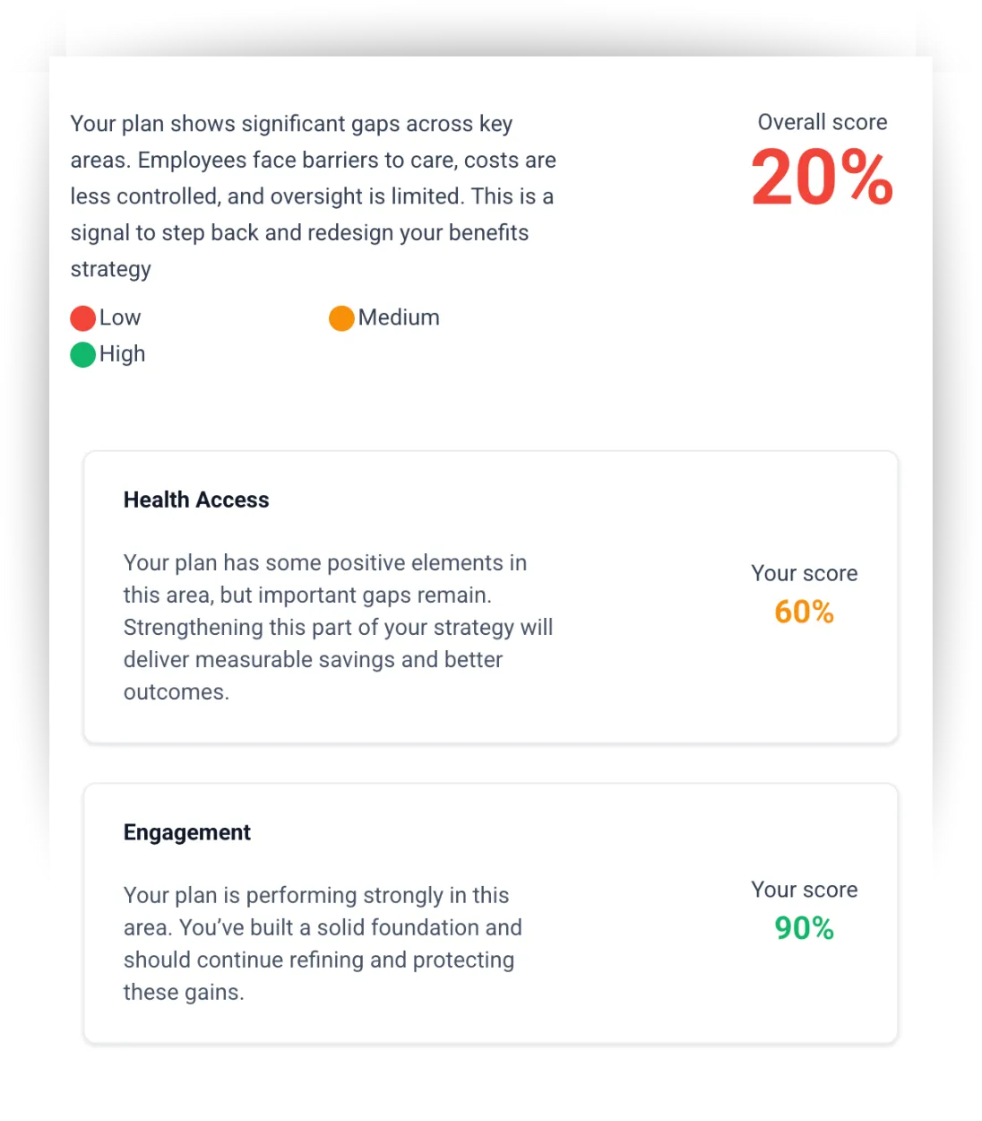
Task: Click the green High legend dot
Action: (x=83, y=355)
